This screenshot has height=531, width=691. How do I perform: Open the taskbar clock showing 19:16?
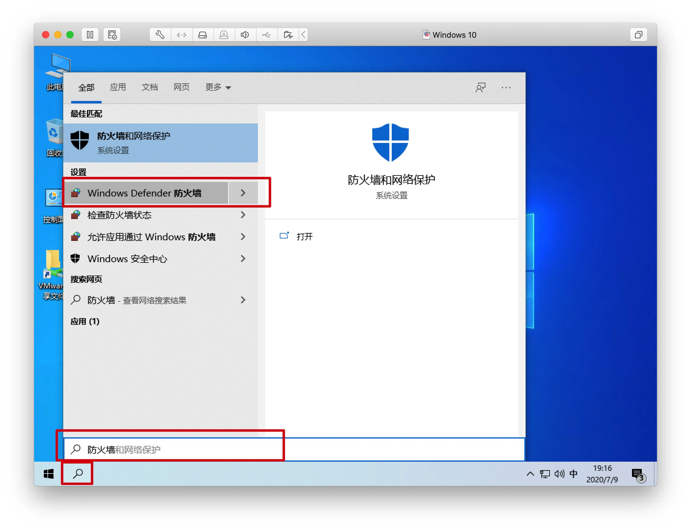tap(602, 474)
